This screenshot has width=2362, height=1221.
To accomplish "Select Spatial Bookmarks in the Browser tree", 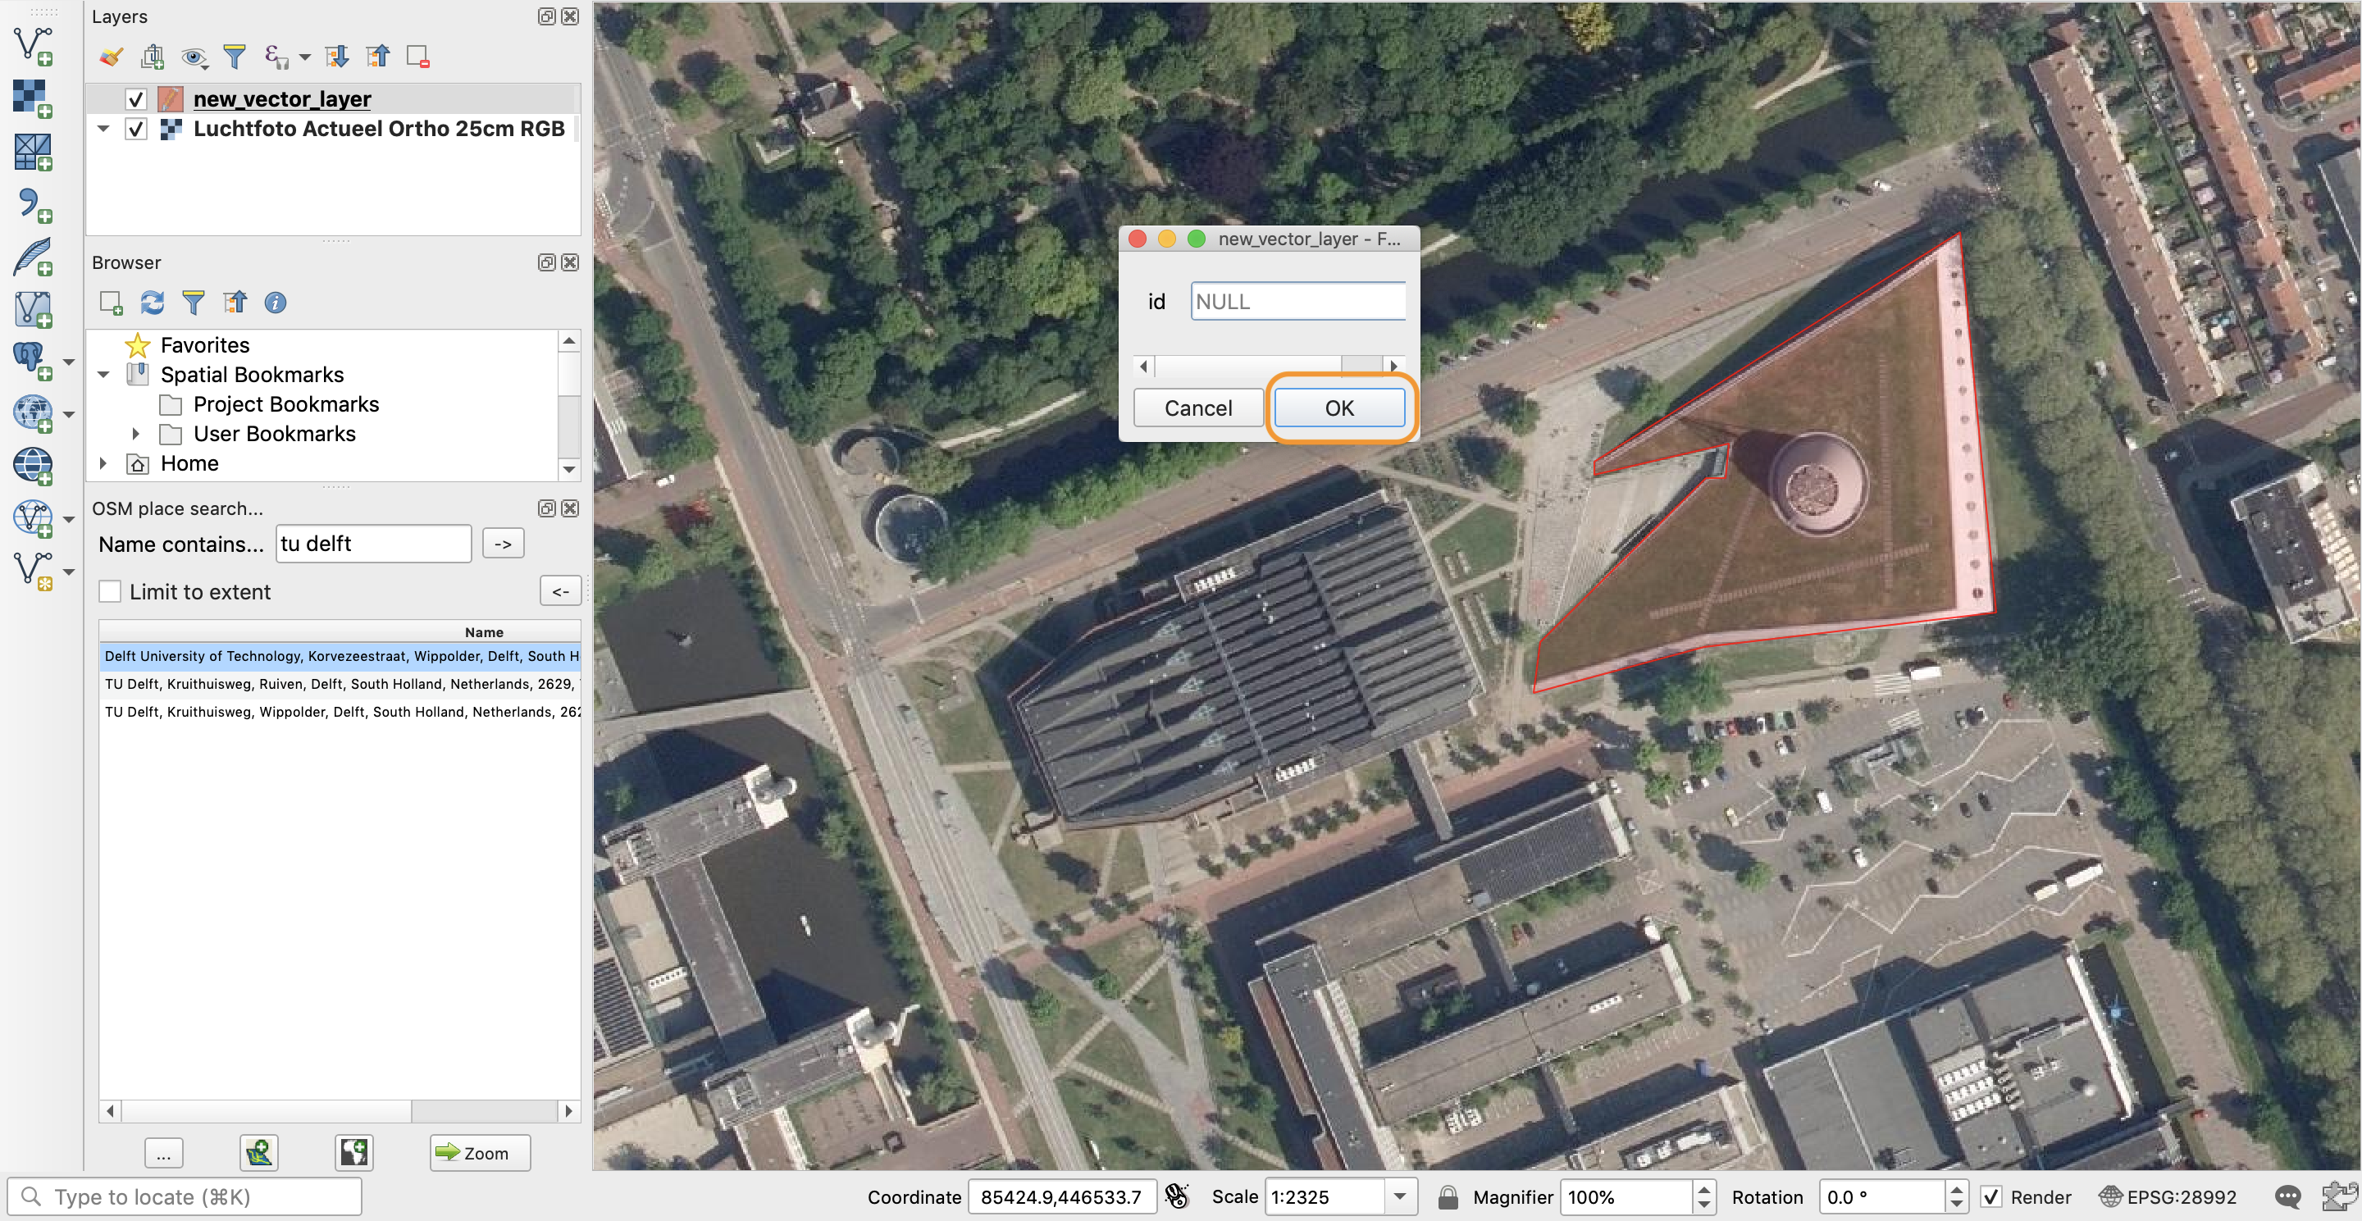I will pos(252,374).
